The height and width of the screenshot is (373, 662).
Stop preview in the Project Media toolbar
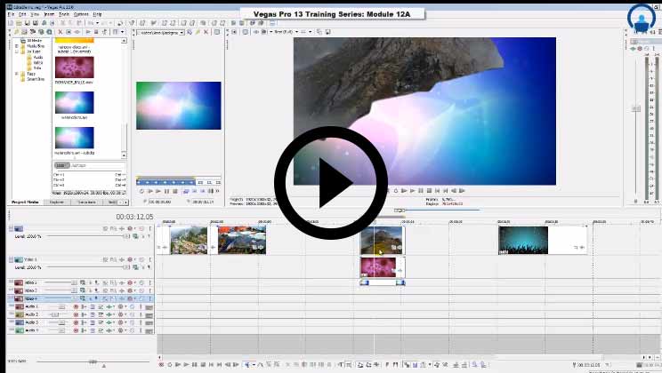pos(96,32)
